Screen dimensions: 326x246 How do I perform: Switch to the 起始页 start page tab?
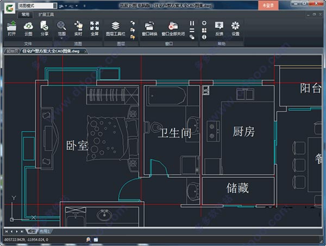pos(12,51)
